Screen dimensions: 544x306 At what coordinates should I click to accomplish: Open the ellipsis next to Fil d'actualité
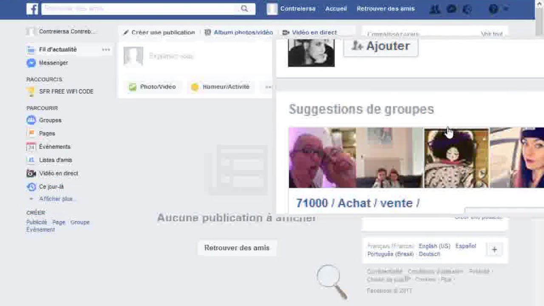[106, 49]
